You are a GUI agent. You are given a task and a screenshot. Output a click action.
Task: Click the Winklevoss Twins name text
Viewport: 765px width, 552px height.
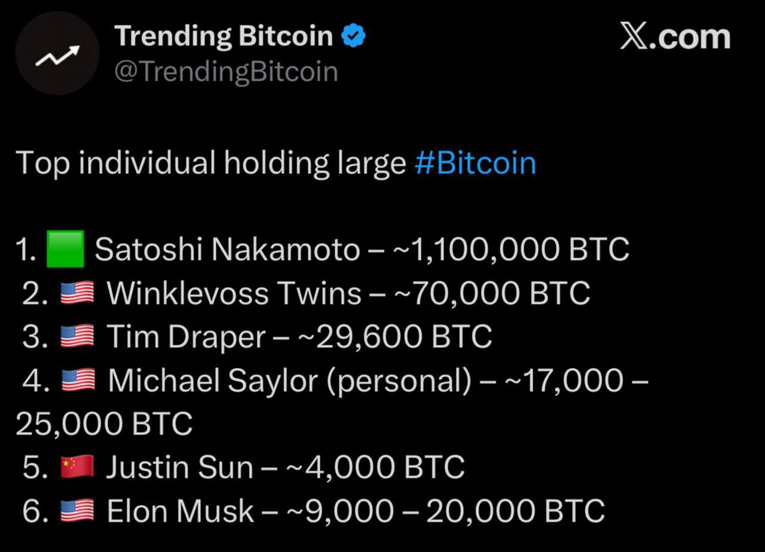click(234, 293)
